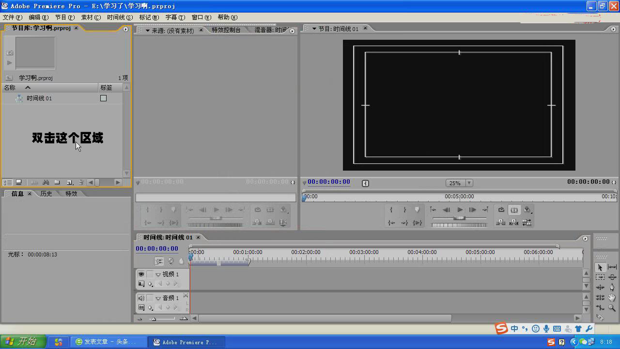Click the timeline zoom slider handle
Image resolution: width=620 pixels, height=349 pixels.
click(154, 318)
